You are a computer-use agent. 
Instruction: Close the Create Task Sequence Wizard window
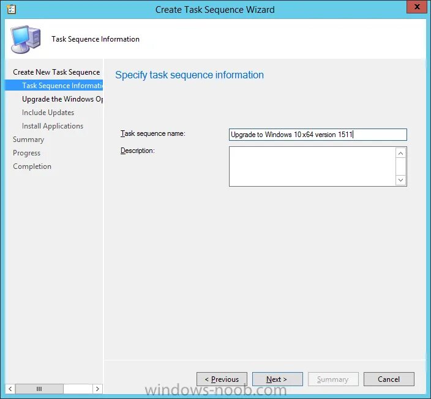[417, 7]
